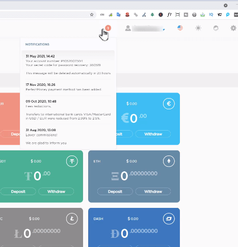Click the Tether icon on USDT card
Image resolution: width=238 pixels, height=247 pixels.
pos(72,161)
